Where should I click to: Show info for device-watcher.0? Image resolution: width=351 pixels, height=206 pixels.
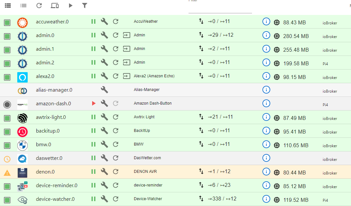tap(266, 199)
